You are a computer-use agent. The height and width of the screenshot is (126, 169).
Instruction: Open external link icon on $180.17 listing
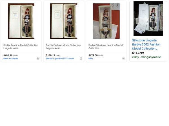(x=81, y=59)
